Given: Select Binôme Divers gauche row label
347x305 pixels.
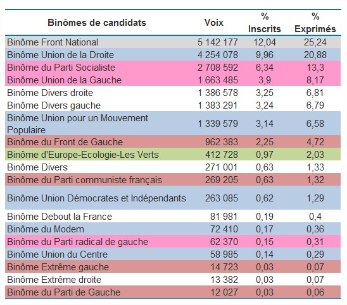Looking at the screenshot, I should tap(54, 105).
